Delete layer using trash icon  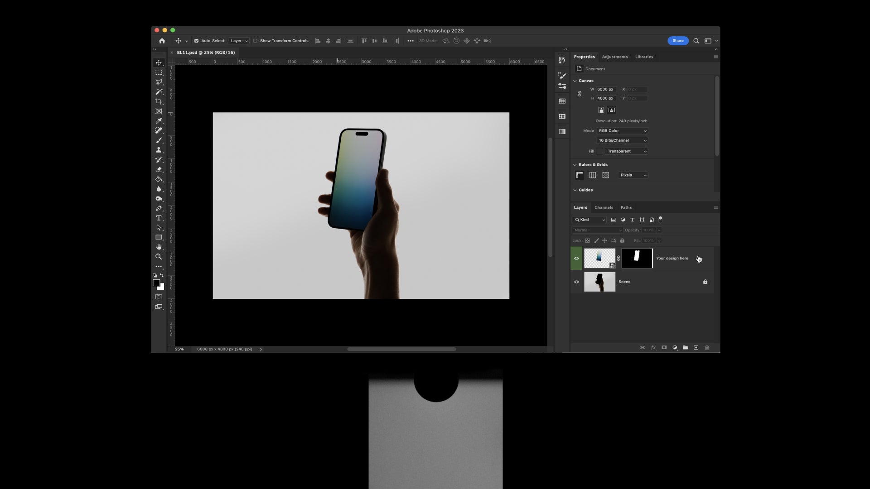707,348
